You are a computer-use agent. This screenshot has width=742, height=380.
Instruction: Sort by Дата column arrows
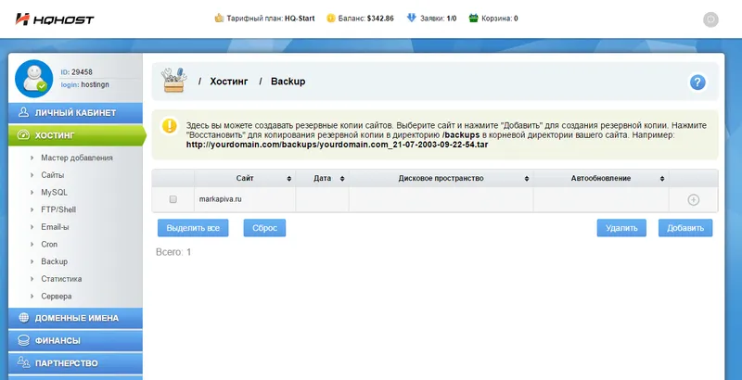pos(342,179)
